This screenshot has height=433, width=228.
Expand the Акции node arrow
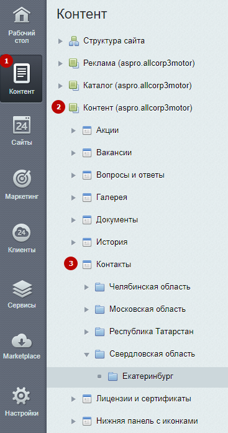point(73,130)
